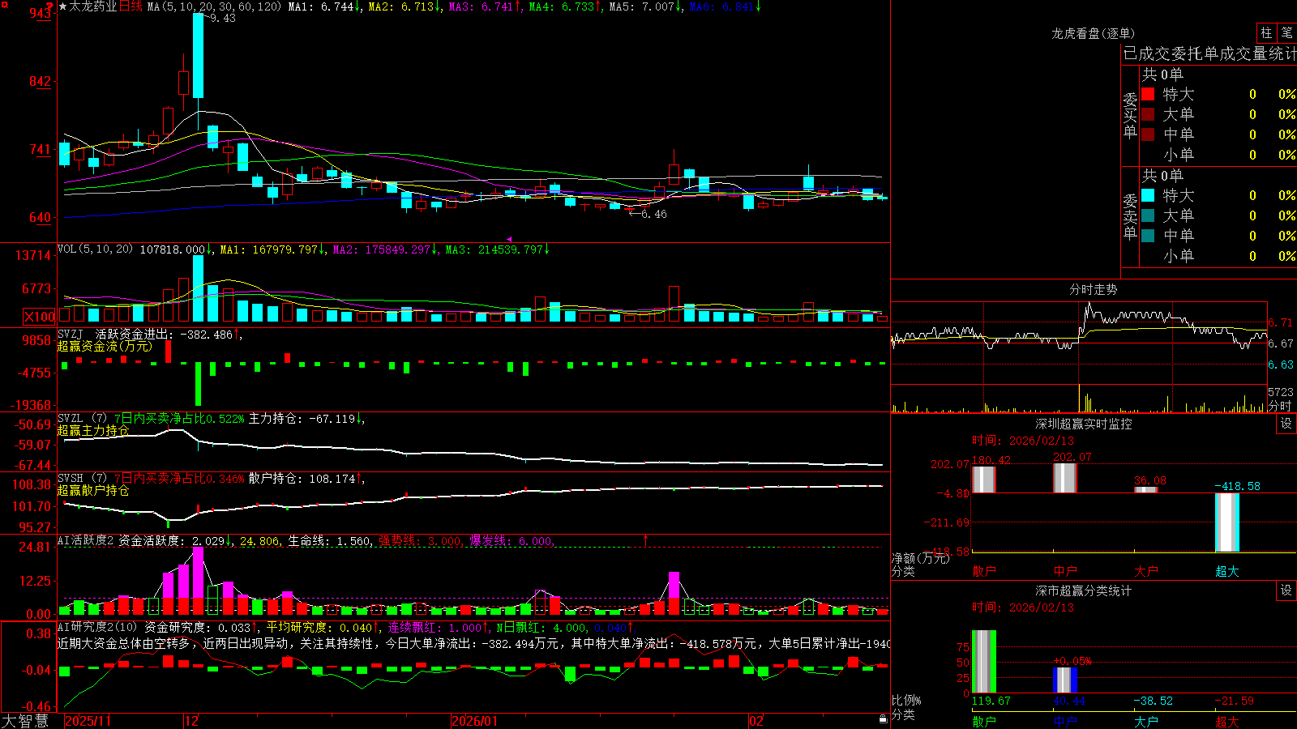
Task: Click the 委买单 section label
Action: click(1130, 116)
